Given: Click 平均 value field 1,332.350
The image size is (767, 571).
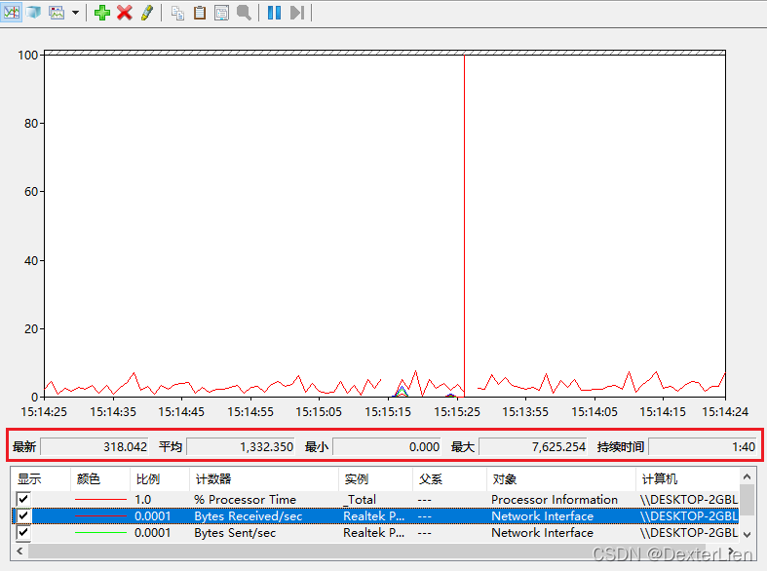Looking at the screenshot, I should [240, 447].
